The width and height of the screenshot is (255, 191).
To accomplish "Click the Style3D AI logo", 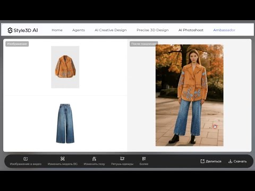I will (23, 30).
